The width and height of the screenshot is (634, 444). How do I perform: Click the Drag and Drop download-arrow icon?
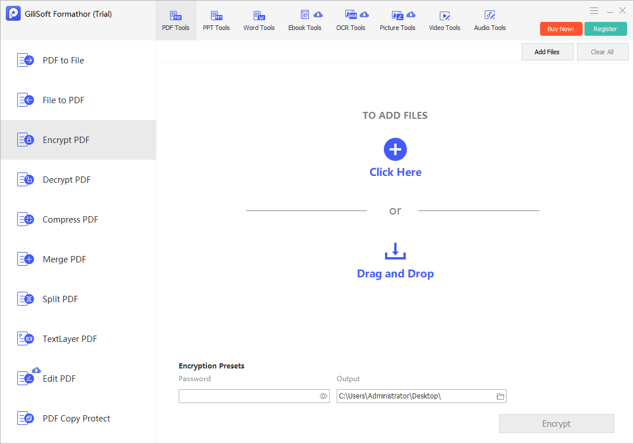click(x=395, y=251)
